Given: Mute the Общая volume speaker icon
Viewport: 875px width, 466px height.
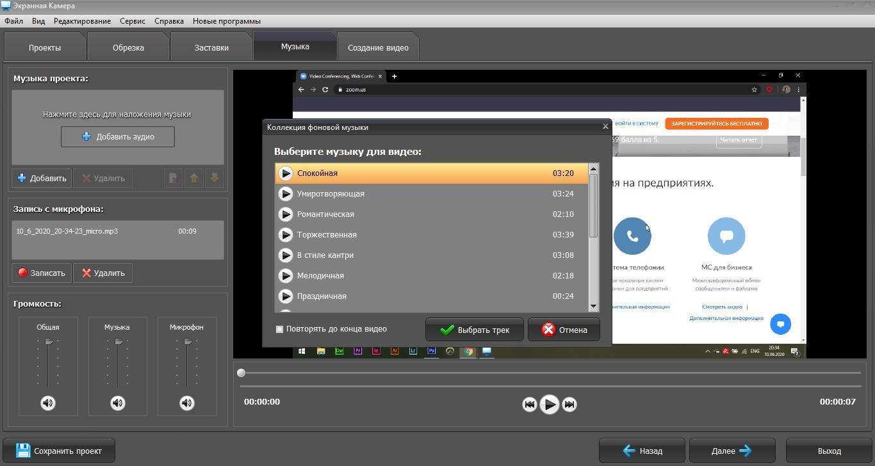Looking at the screenshot, I should click(48, 403).
